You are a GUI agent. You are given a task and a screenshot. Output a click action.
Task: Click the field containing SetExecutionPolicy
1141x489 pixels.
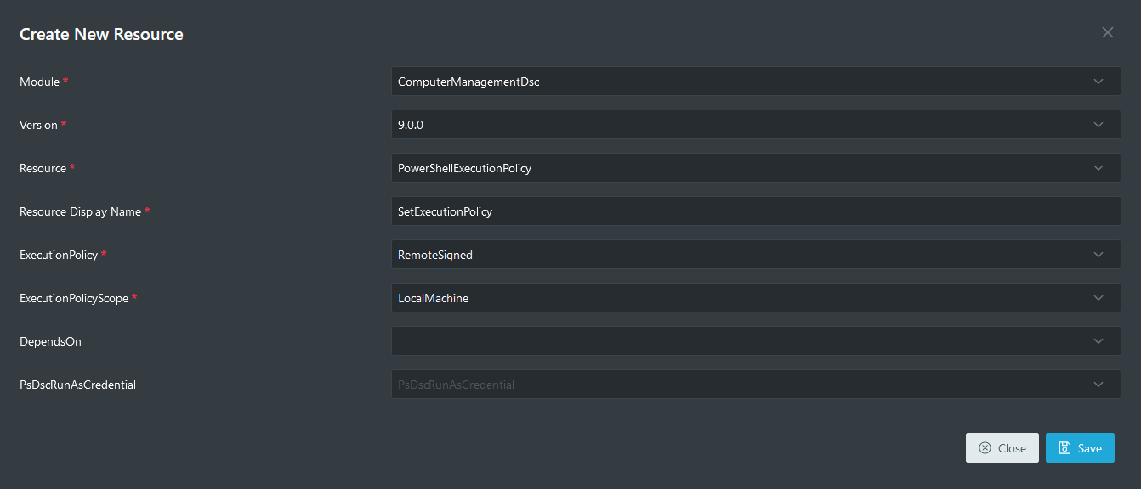point(755,211)
